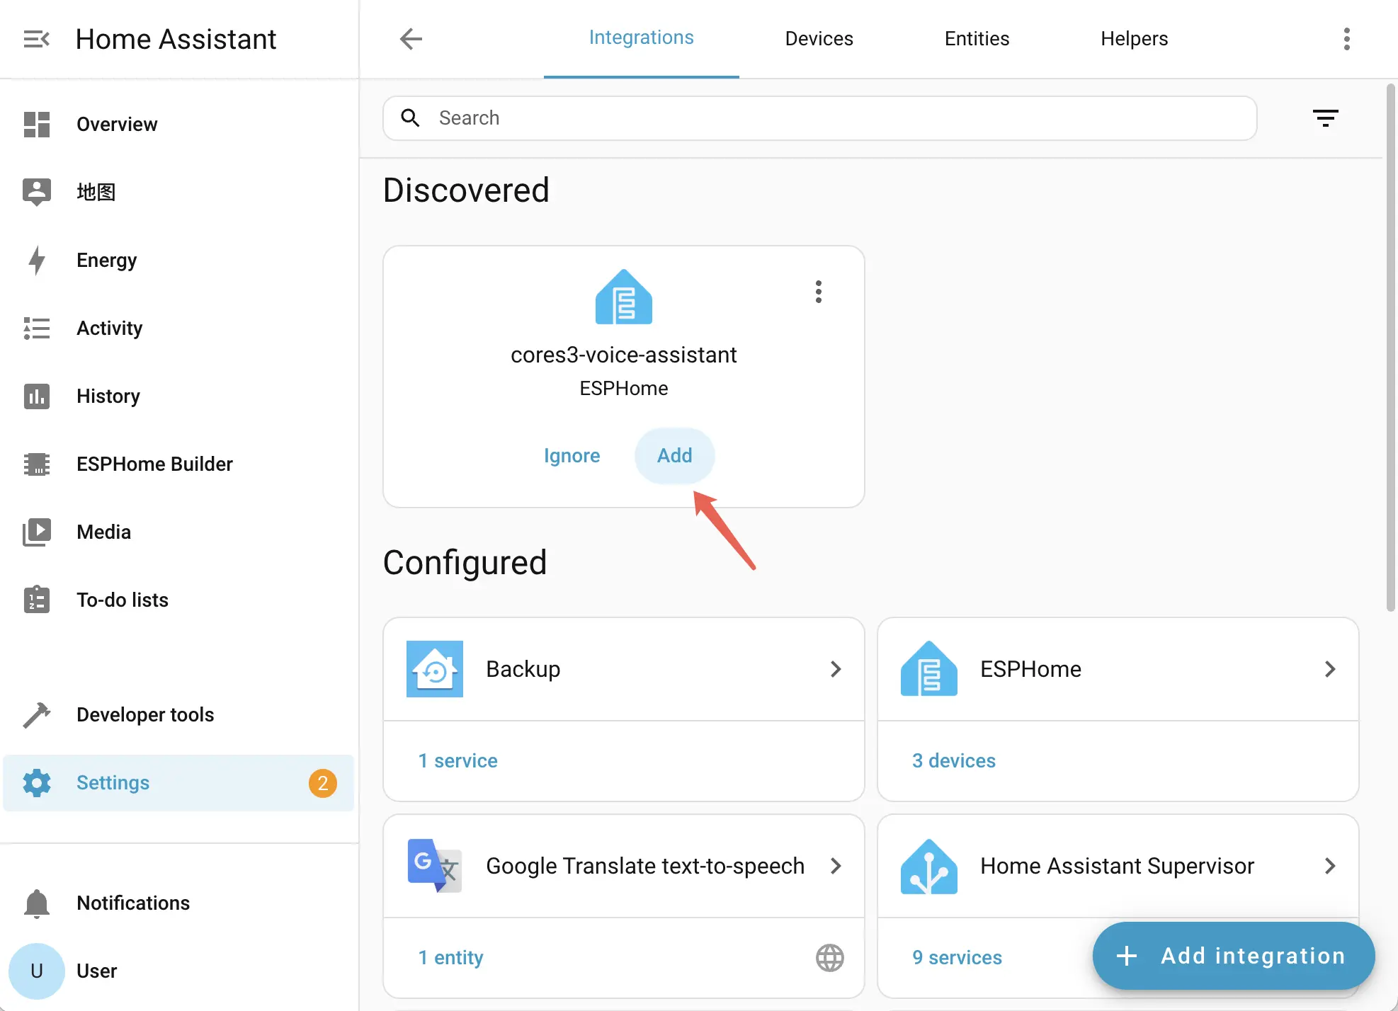Click the Add integration button
Image resolution: width=1398 pixels, height=1011 pixels.
(x=1233, y=956)
